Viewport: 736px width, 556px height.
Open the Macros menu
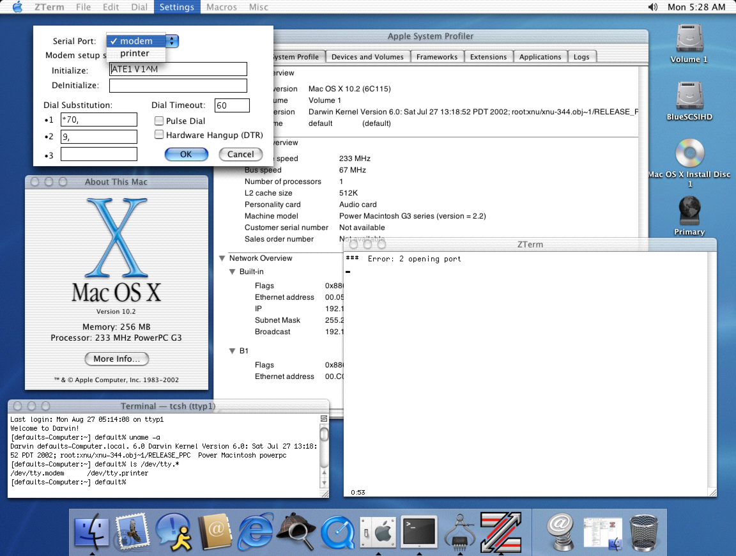point(222,7)
